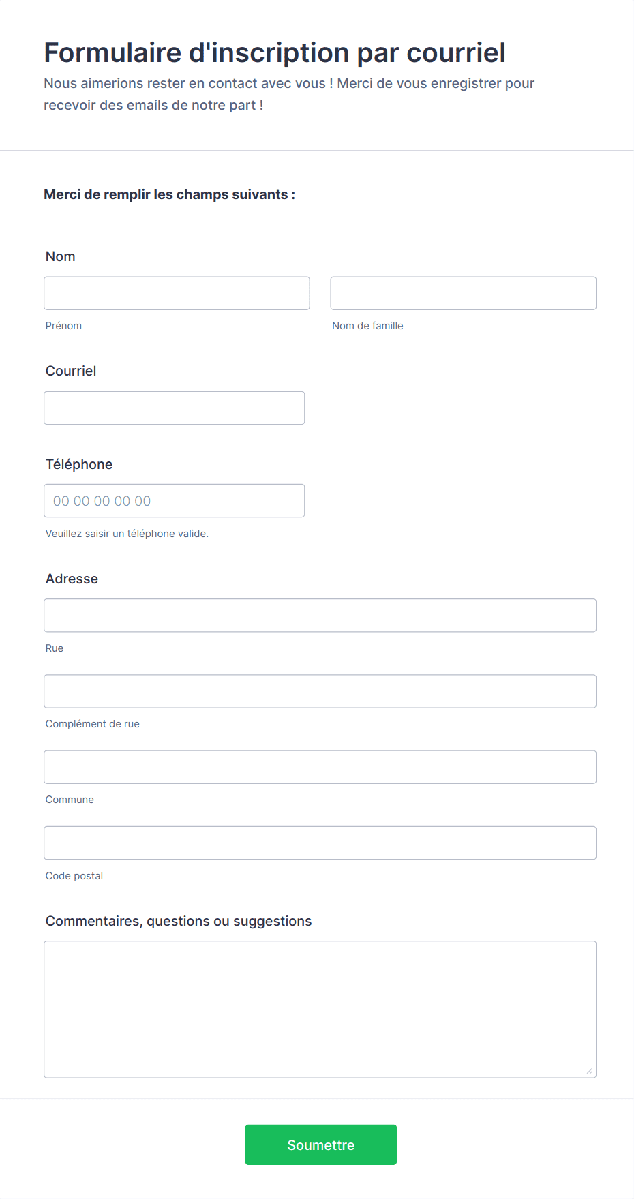Click the "Téléphone" field label

coord(79,464)
